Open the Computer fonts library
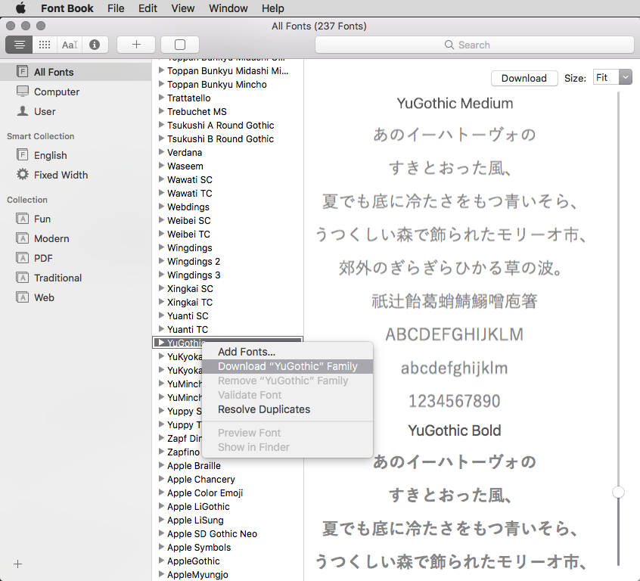640x581 pixels. click(56, 92)
